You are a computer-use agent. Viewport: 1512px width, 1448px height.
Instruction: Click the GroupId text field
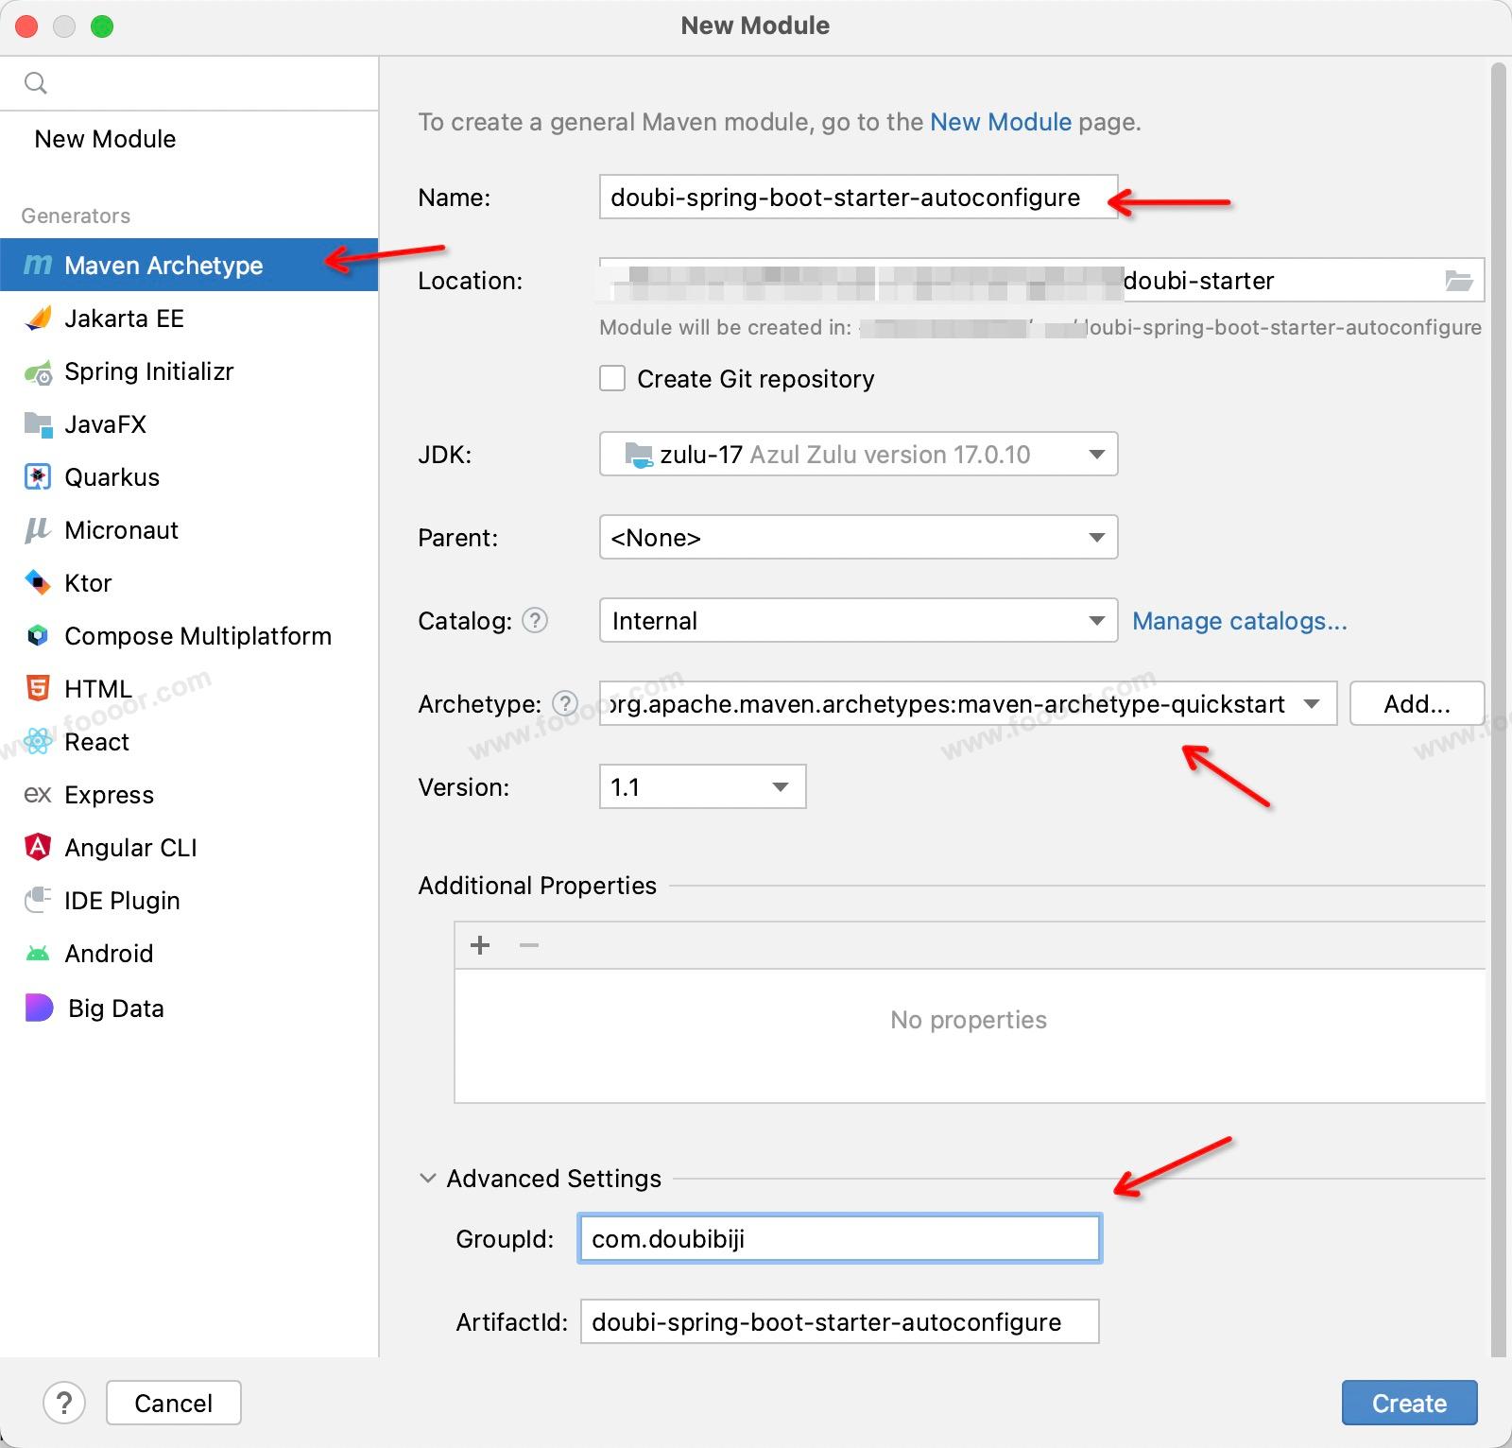point(839,1239)
